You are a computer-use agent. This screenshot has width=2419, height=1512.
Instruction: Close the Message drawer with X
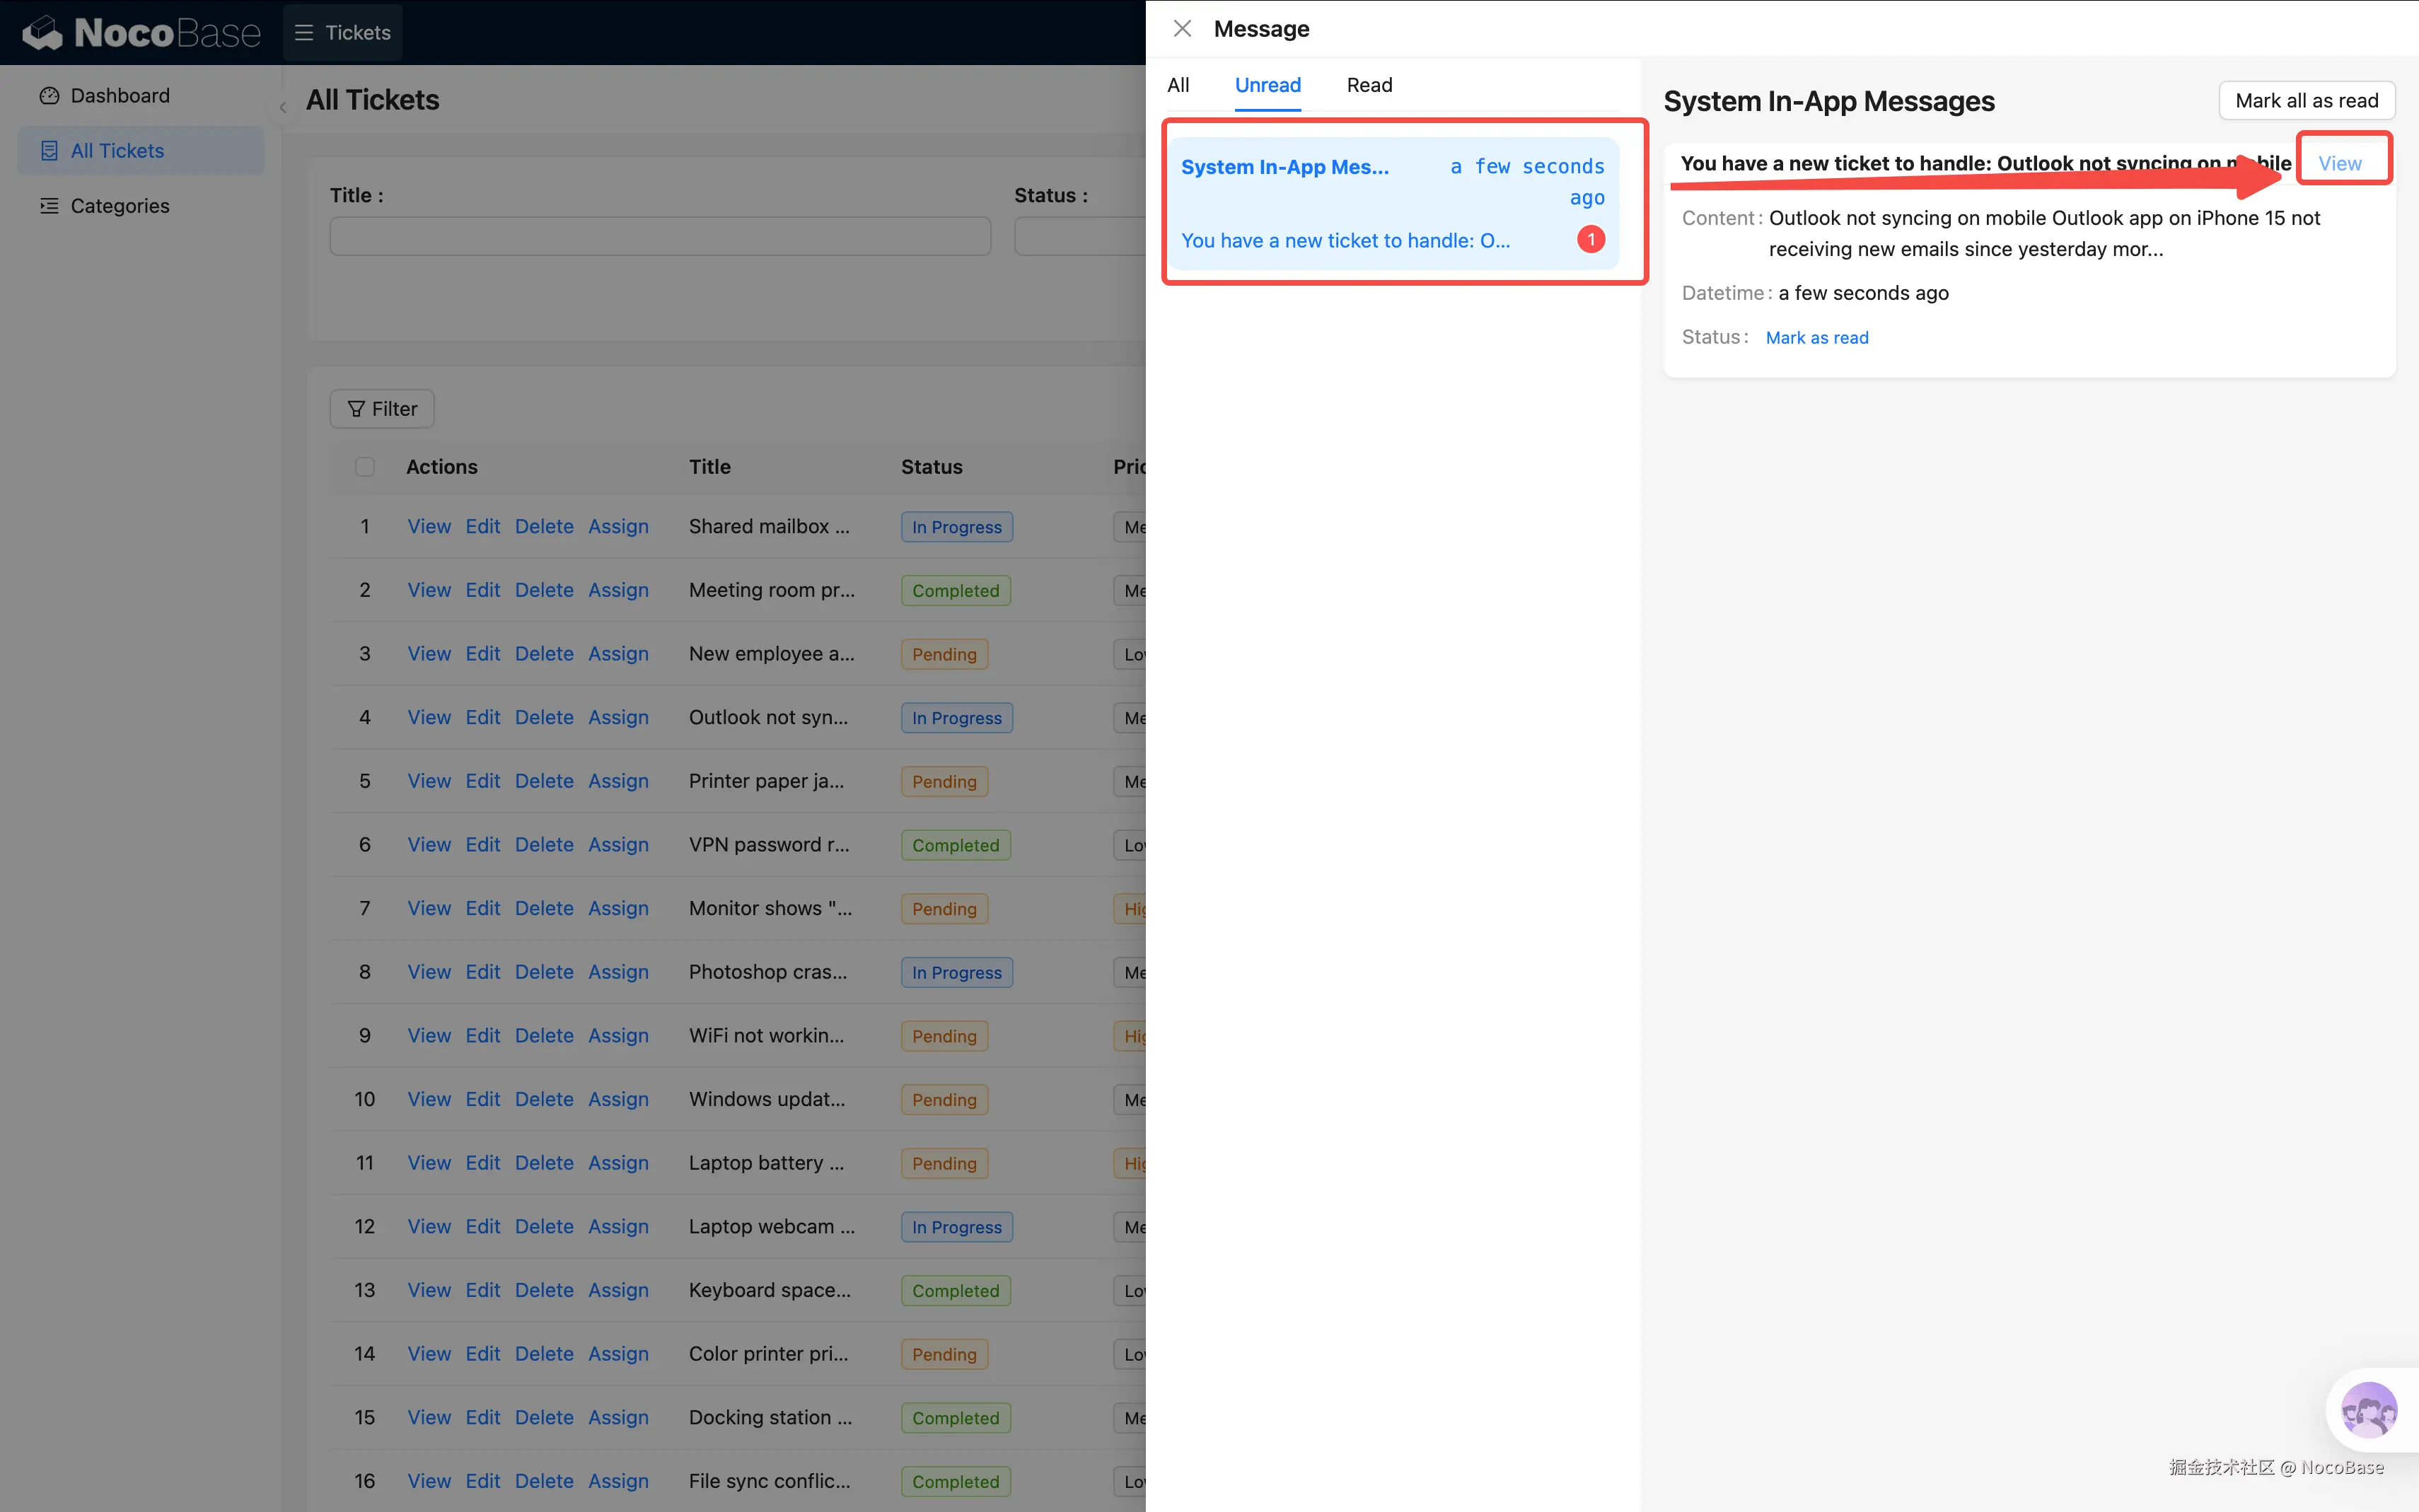click(1182, 29)
